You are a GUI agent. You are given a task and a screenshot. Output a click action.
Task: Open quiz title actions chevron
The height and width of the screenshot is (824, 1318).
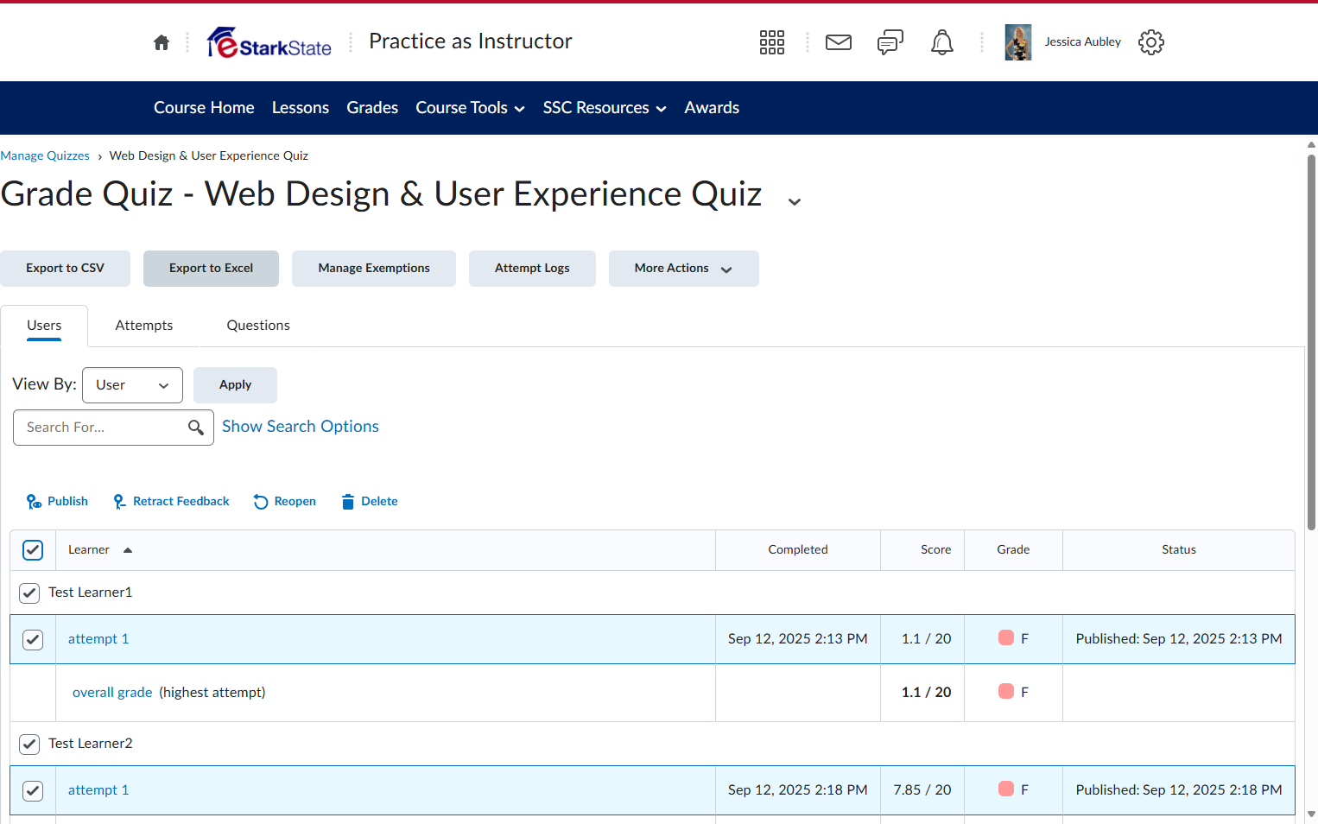[x=795, y=201]
